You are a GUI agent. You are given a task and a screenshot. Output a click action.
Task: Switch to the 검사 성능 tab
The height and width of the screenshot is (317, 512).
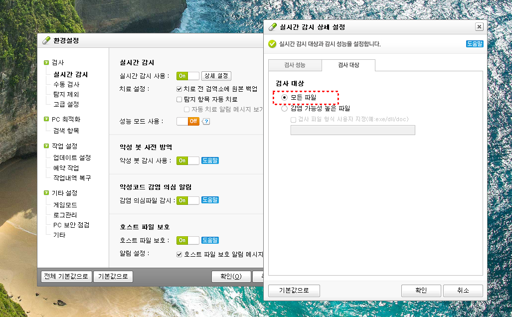tap(295, 65)
